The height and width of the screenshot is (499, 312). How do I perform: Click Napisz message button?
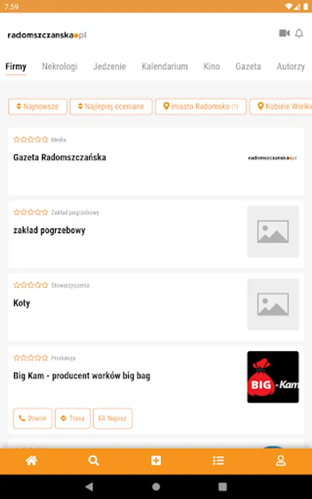pos(112,418)
